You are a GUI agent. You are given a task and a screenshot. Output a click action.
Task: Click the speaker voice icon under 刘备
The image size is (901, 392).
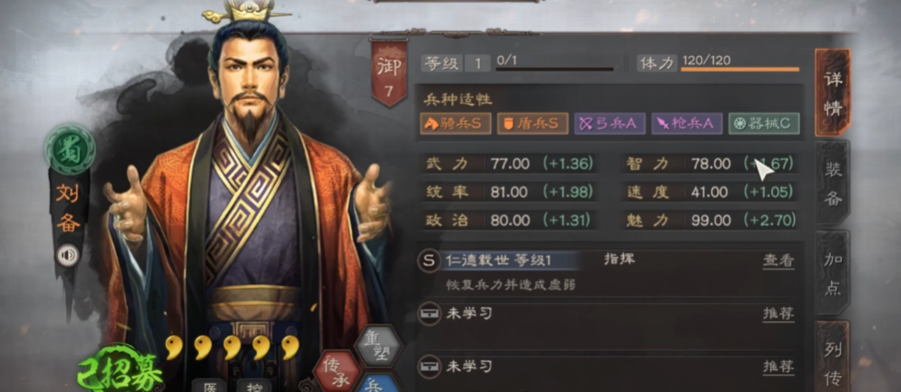coord(68,256)
